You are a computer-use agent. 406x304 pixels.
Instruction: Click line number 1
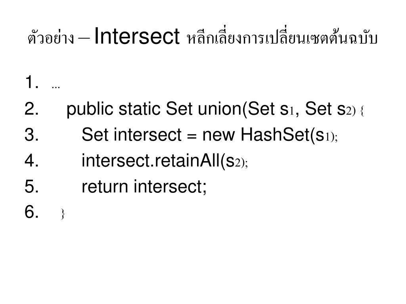click(x=32, y=82)
